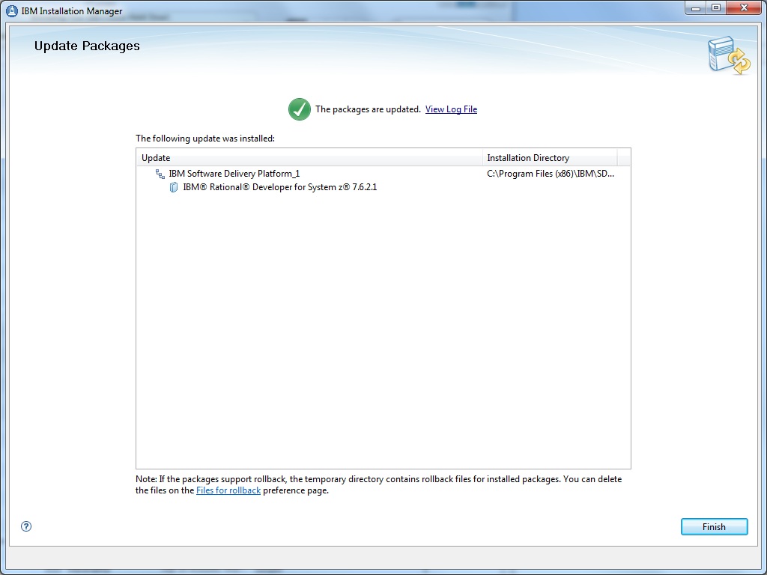767x575 pixels.
Task: Open the View Log File link
Action: [451, 109]
